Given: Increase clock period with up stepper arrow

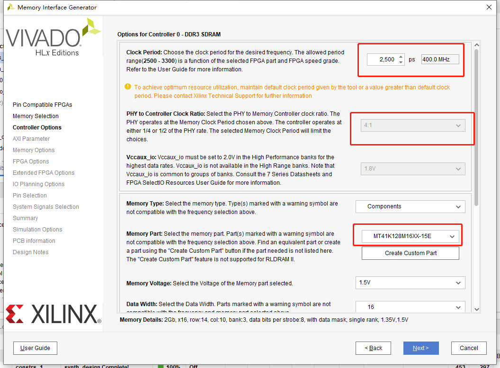Looking at the screenshot, I should (401, 57).
